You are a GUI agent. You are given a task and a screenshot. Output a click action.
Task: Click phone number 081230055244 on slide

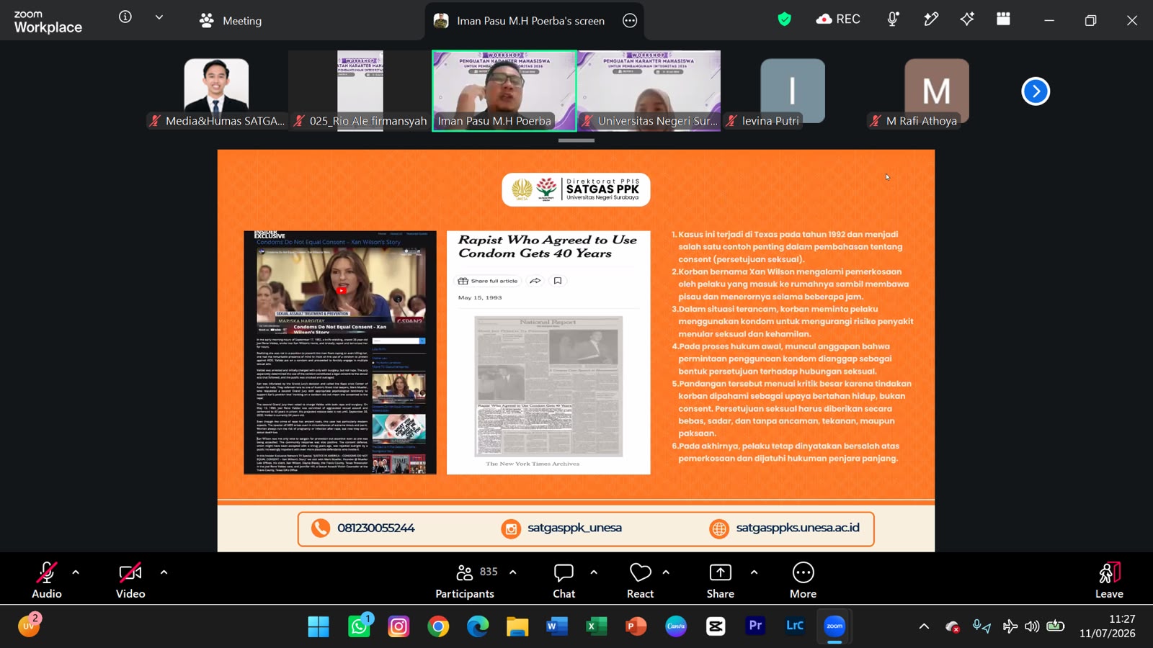coord(376,528)
